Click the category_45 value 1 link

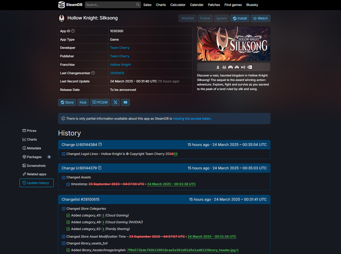(x=103, y=216)
